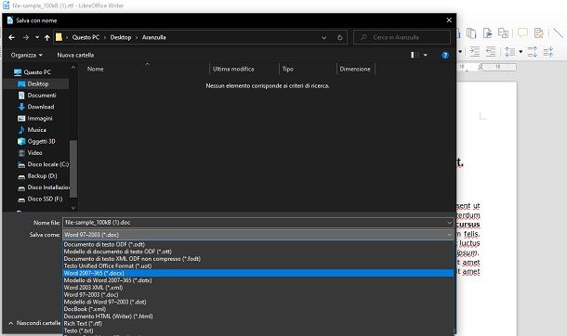This screenshot has height=336, width=567.
Task: Open the Disco Installazione drive
Action: 43,187
